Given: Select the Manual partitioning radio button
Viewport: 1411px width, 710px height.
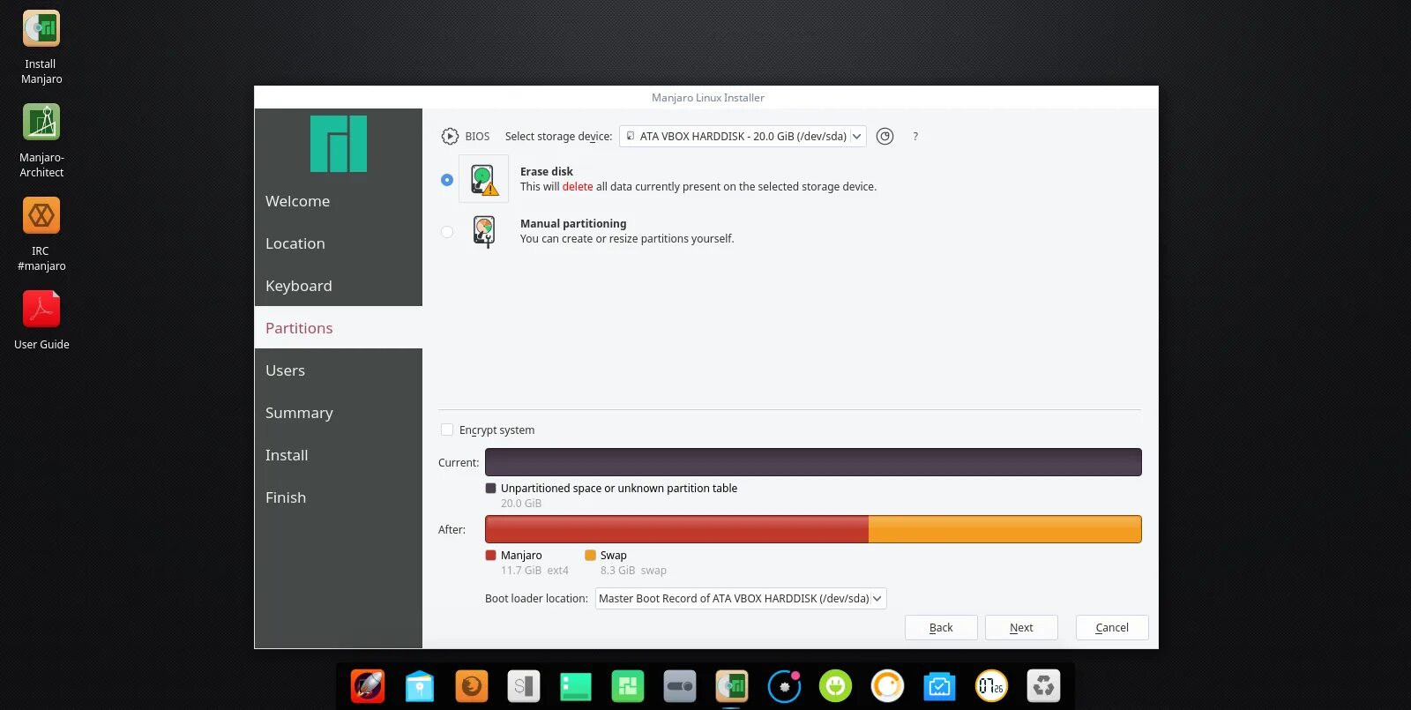Looking at the screenshot, I should click(x=447, y=232).
